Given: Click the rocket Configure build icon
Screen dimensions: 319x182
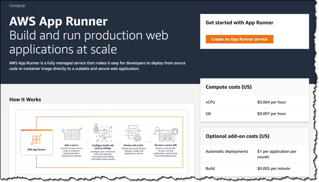Looking at the screenshot, I should (103, 132).
